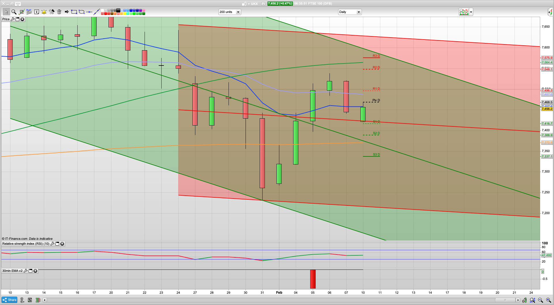
Task: Select the magnifying glass zoom tool
Action: [14, 12]
